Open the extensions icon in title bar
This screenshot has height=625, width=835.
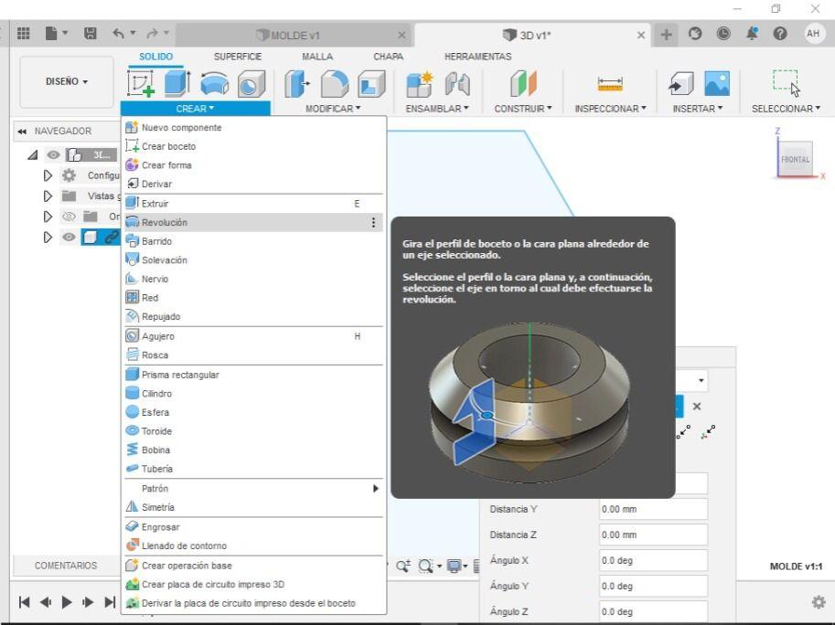(x=695, y=34)
